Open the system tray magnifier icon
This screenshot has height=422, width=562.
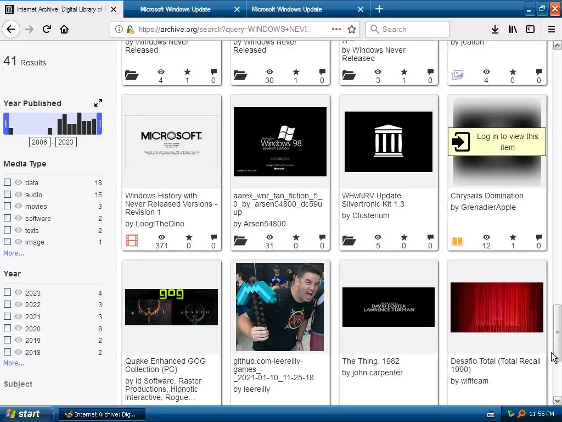(x=521, y=414)
